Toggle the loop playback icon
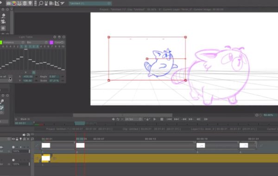278x176 pixels. click(x=118, y=119)
